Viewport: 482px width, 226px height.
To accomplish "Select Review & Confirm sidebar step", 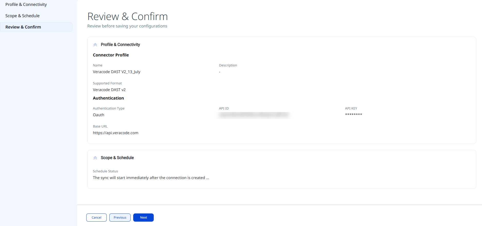I will pyautogui.click(x=36, y=27).
